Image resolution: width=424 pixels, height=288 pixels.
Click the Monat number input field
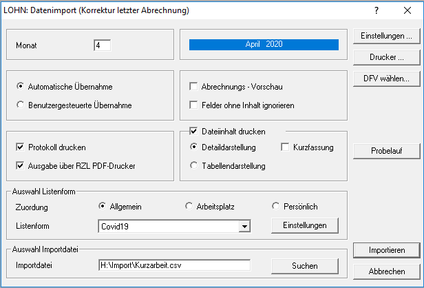[103, 45]
